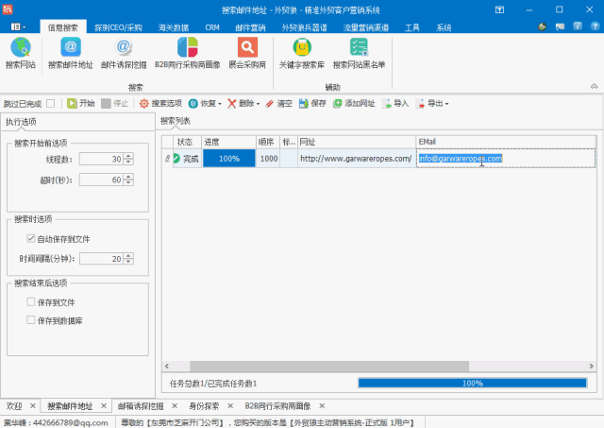Toggle the 跳过已完成 checkbox
Viewport: 604px width, 428px height.
(51, 103)
